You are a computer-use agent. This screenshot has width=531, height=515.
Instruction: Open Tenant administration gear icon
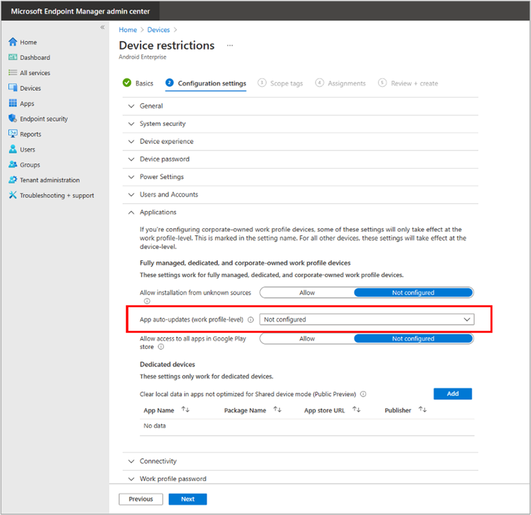[x=13, y=179]
